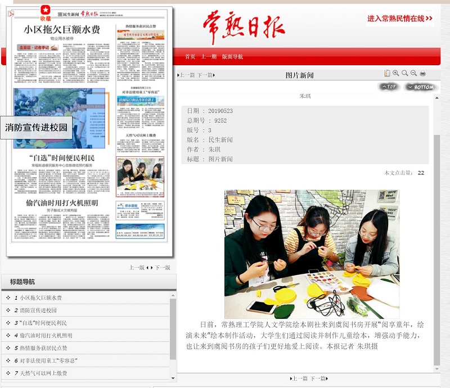Click the three-girls craft photo on newspaper page
The image size is (450, 388).
[x=140, y=177]
